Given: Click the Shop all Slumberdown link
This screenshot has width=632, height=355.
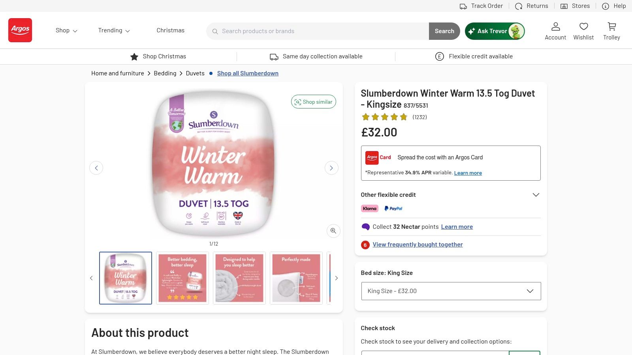Looking at the screenshot, I should (248, 73).
